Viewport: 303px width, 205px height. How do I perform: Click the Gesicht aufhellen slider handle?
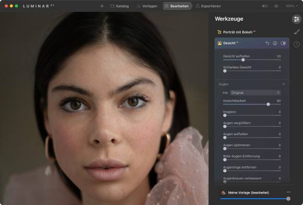point(243,60)
